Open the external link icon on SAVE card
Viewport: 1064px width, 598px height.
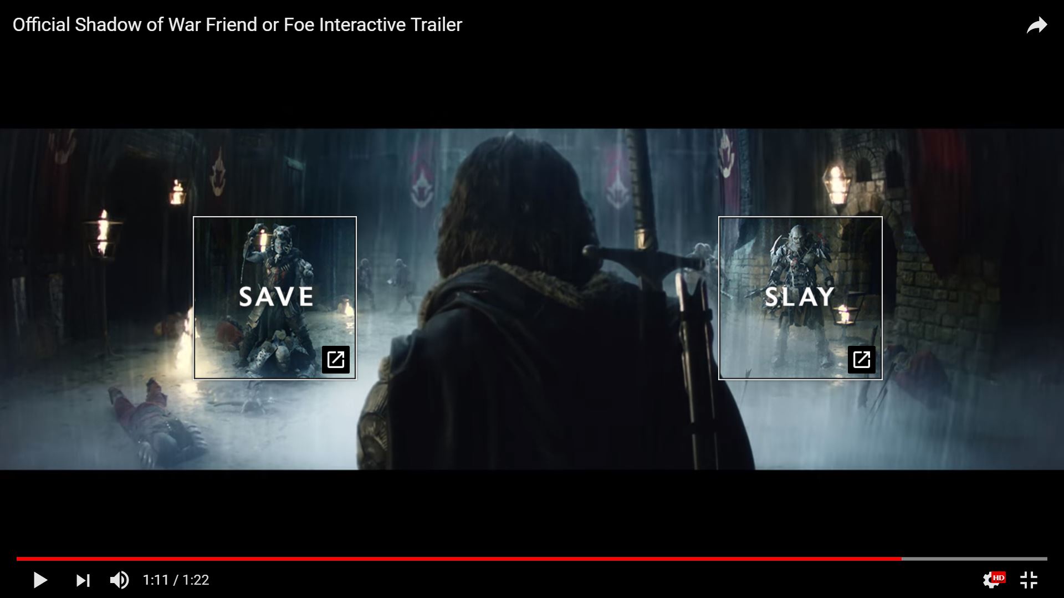click(x=336, y=360)
